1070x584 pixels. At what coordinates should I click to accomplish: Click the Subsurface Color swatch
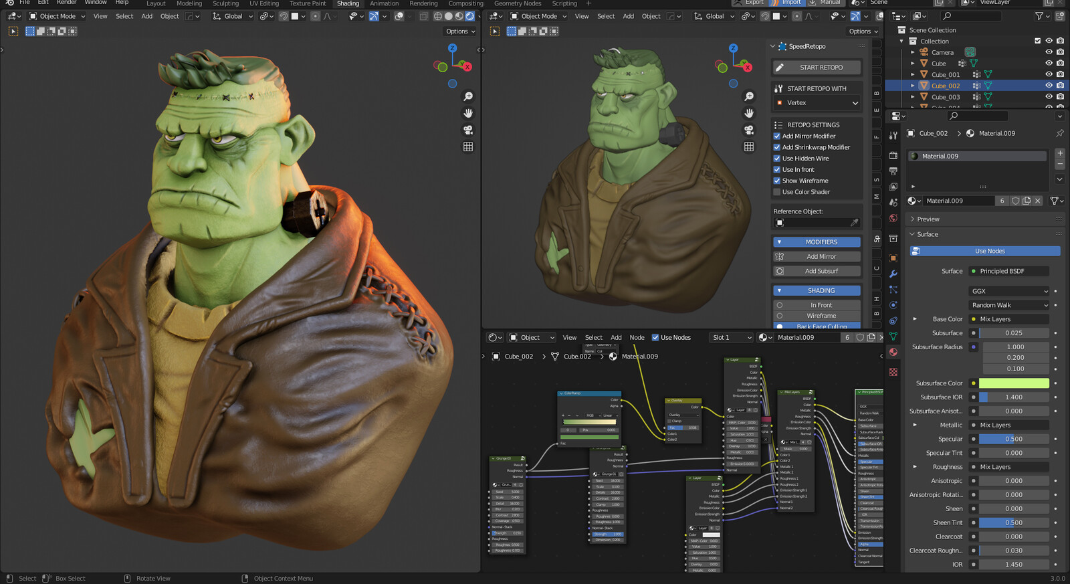point(1014,383)
